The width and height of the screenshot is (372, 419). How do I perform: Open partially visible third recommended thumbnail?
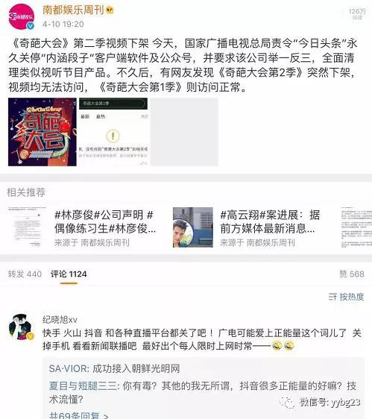tap(356, 227)
